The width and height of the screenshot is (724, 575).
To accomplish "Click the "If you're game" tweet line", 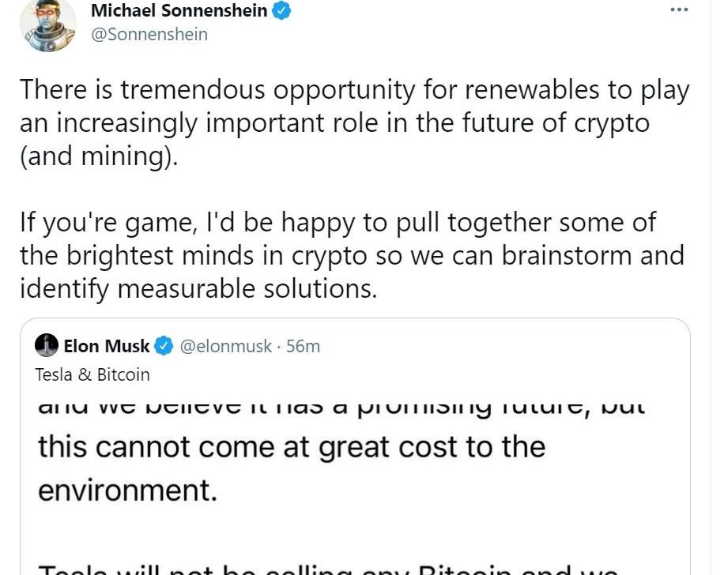I will point(337,222).
